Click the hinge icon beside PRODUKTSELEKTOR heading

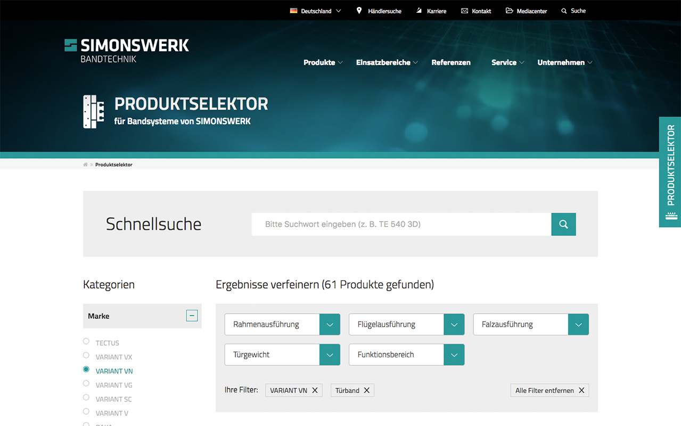tap(94, 112)
